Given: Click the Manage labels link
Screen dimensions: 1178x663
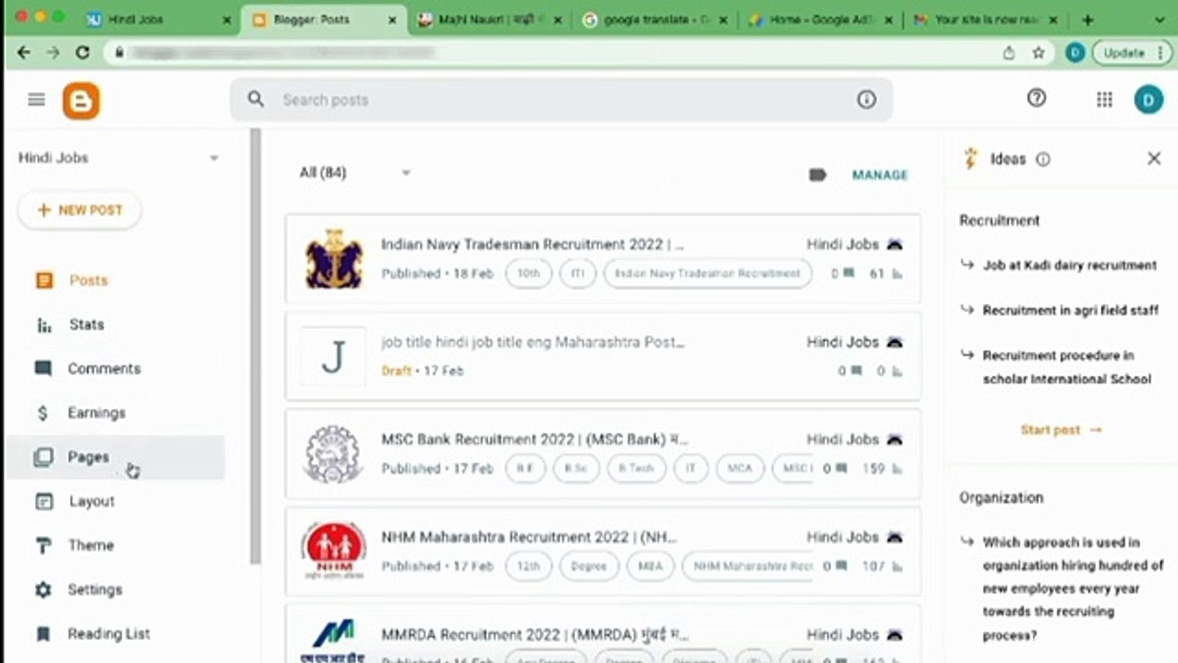Looking at the screenshot, I should pyautogui.click(x=880, y=175).
